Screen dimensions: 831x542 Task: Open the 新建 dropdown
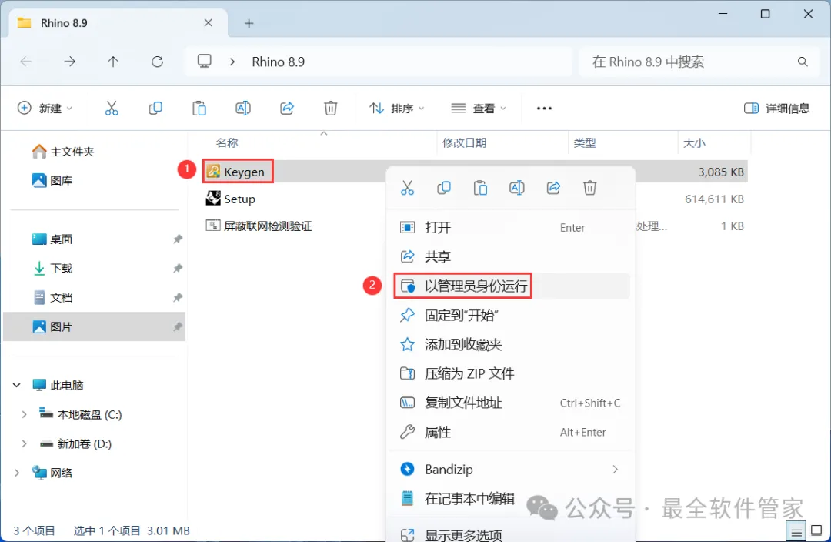click(45, 109)
